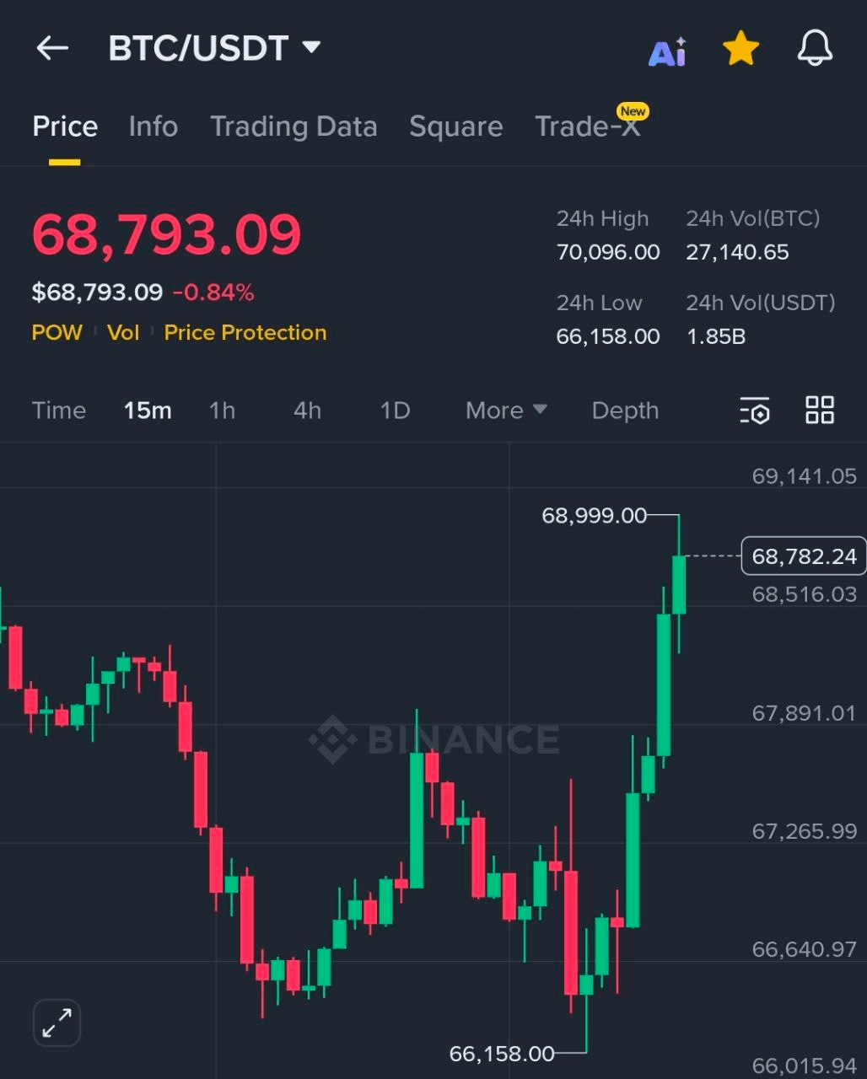This screenshot has width=867, height=1079.
Task: Toggle the favorite star icon
Action: tap(740, 49)
